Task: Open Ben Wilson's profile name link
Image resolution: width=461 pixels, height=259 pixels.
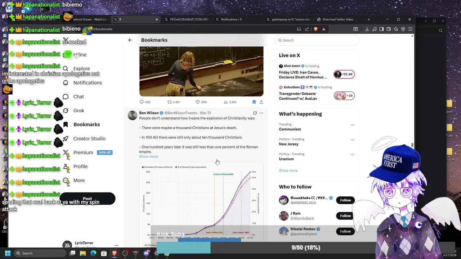Action: (x=149, y=113)
